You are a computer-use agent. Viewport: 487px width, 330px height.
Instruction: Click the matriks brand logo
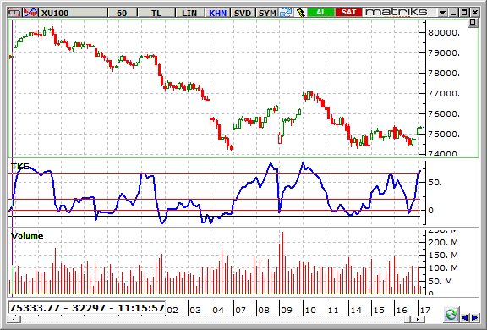point(397,12)
